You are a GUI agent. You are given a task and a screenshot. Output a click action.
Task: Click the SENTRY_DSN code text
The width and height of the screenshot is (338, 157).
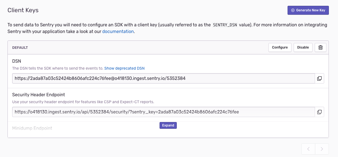coord(225,25)
